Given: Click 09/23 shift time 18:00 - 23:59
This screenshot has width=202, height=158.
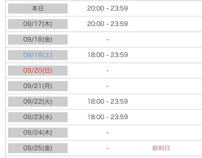Looking at the screenshot, I should 107,117.
